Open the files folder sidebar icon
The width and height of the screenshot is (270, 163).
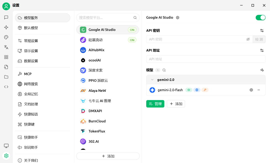[6, 77]
